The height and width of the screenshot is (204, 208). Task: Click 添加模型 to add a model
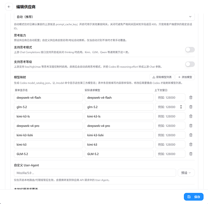pyautogui.click(x=185, y=77)
